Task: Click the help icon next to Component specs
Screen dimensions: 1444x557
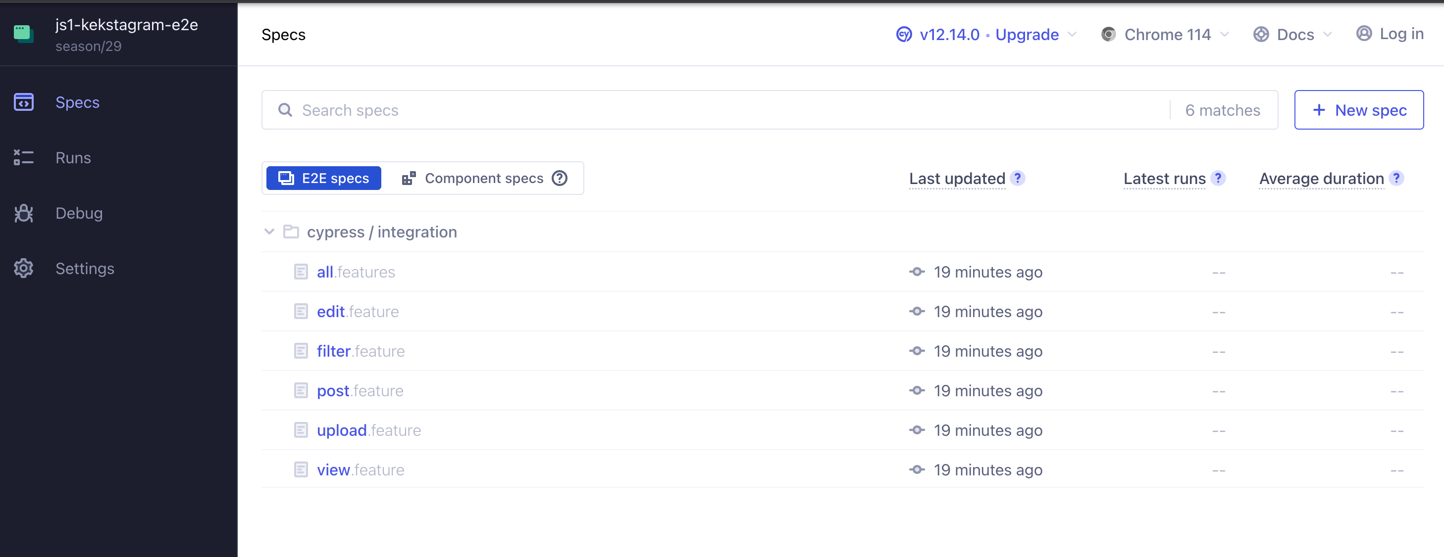Action: point(560,179)
